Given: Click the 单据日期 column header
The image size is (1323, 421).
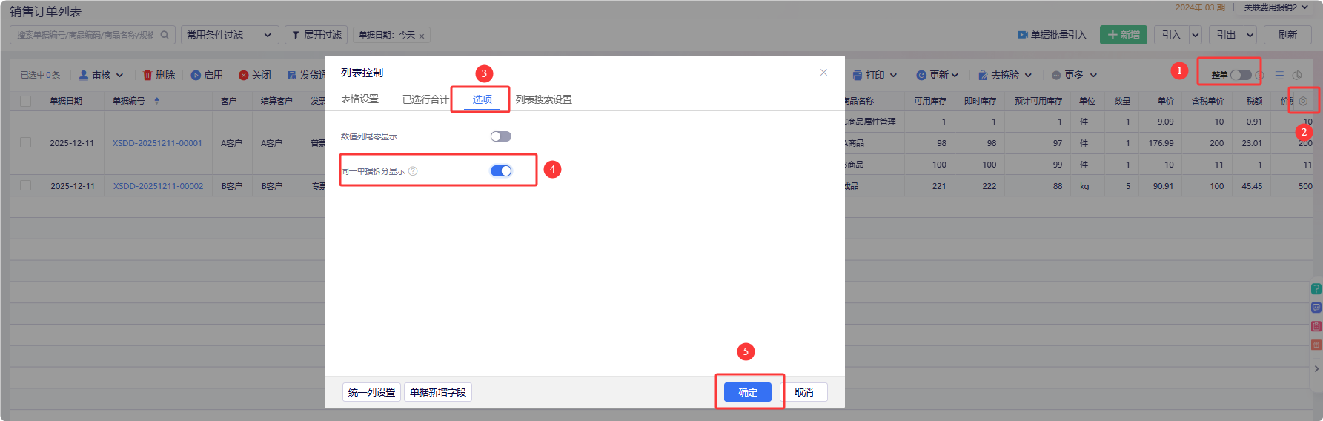Looking at the screenshot, I should (x=66, y=101).
